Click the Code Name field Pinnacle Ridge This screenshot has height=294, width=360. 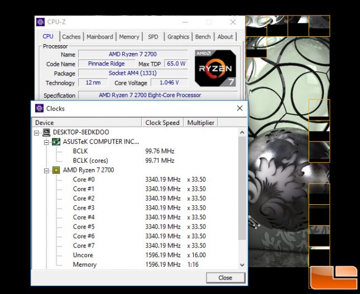pos(107,64)
